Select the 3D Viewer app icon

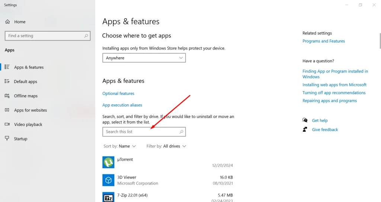tap(108, 180)
